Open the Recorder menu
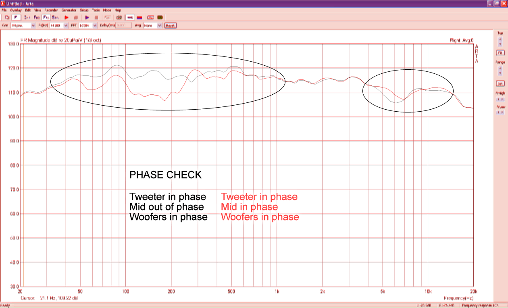508x308 pixels. [51, 10]
